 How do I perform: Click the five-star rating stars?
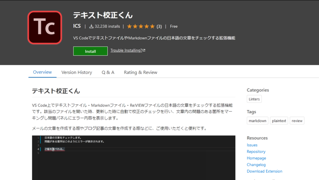pyautogui.click(x=141, y=26)
